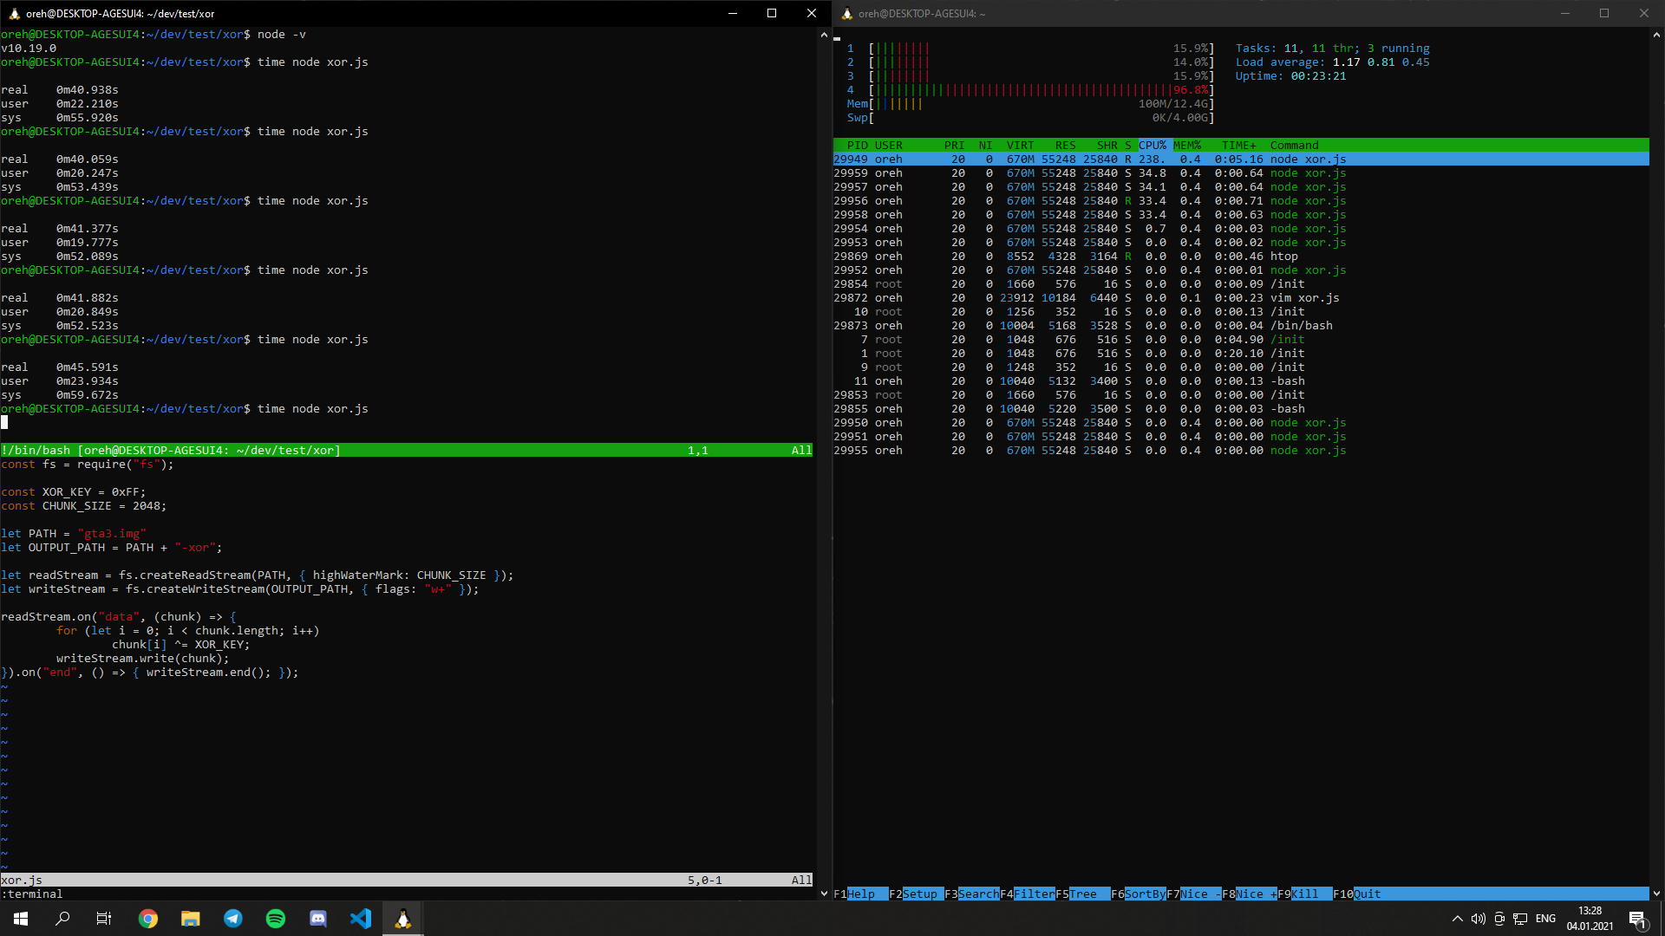Open Task View from the taskbar

click(x=104, y=919)
